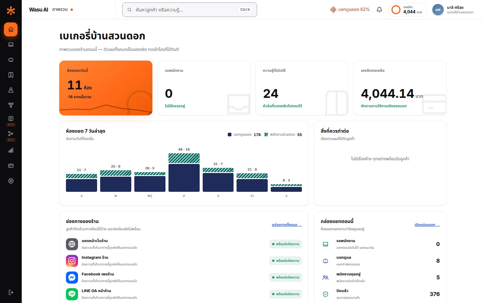Viewport: 484px width, 303px height.
Task: Select the LINE OA channel icon
Action: 72,294
